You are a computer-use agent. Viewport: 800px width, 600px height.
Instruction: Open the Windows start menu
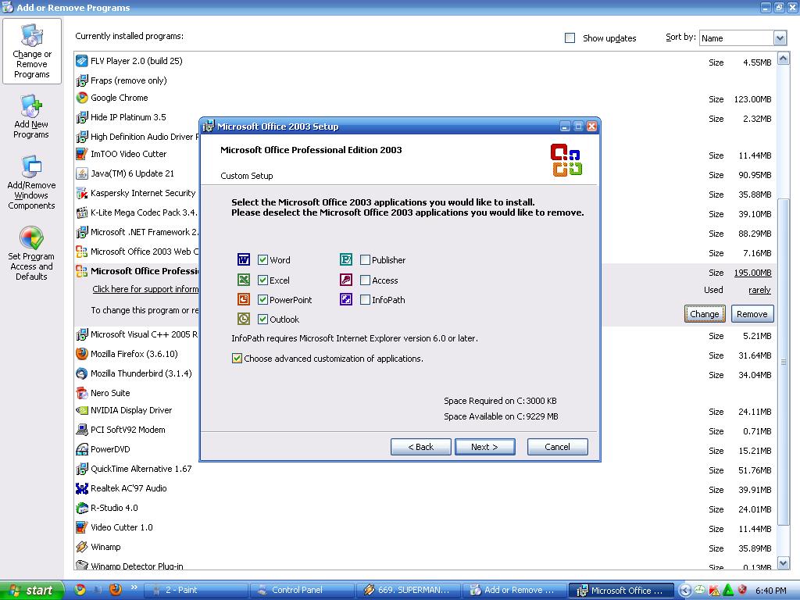pos(31,590)
